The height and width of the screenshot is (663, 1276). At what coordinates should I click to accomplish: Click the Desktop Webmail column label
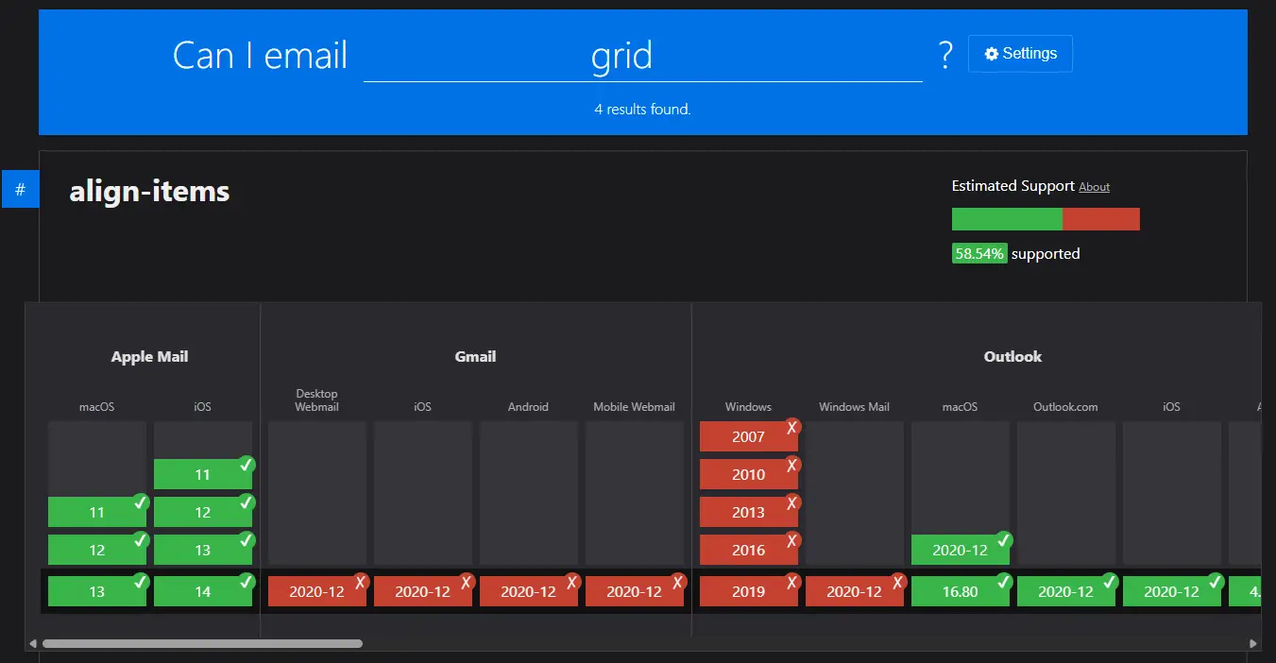click(x=316, y=400)
